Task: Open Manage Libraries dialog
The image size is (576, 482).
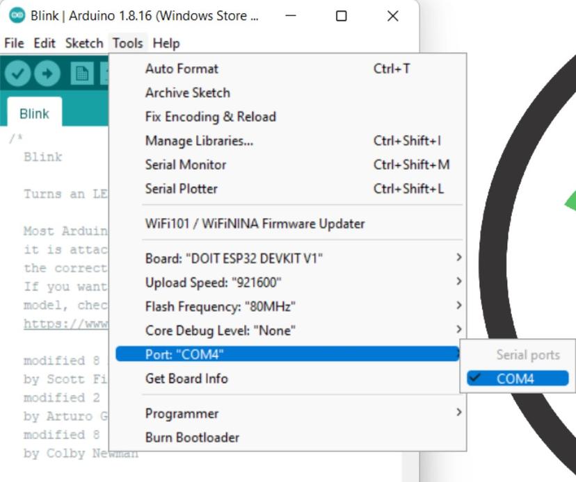Action: click(199, 141)
